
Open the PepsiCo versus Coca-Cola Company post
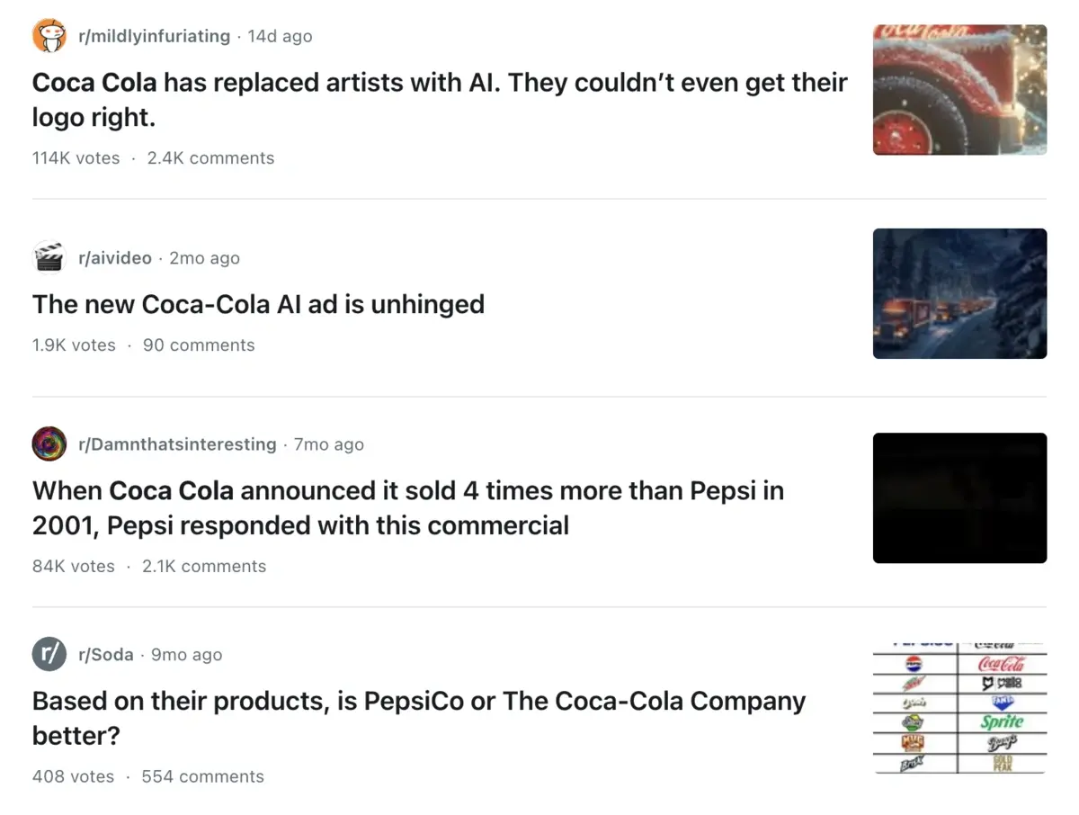[419, 718]
